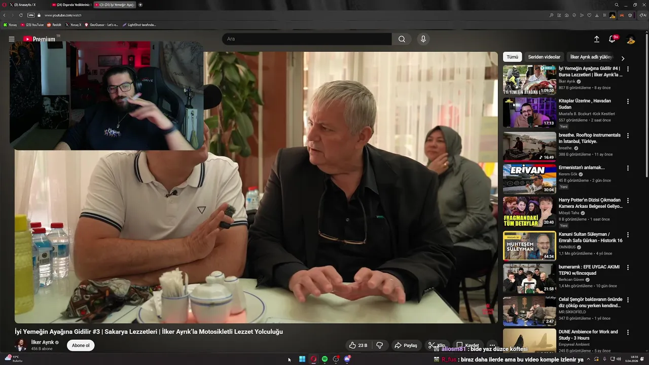Screen dimensions: 649x365
Task: Open options for Kitaplar Üzerine video
Action: [628, 101]
